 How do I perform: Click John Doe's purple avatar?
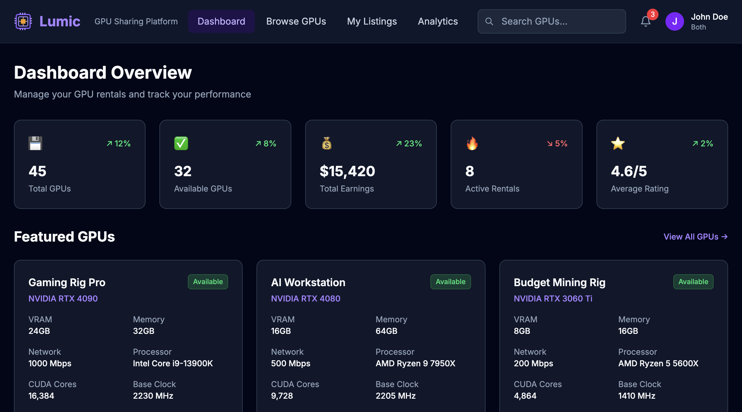click(674, 21)
